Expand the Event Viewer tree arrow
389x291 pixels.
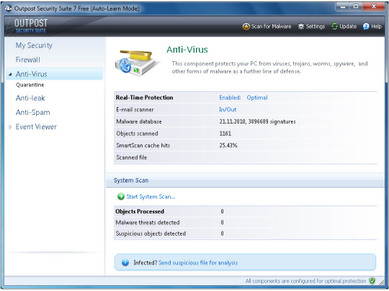pyautogui.click(x=10, y=127)
